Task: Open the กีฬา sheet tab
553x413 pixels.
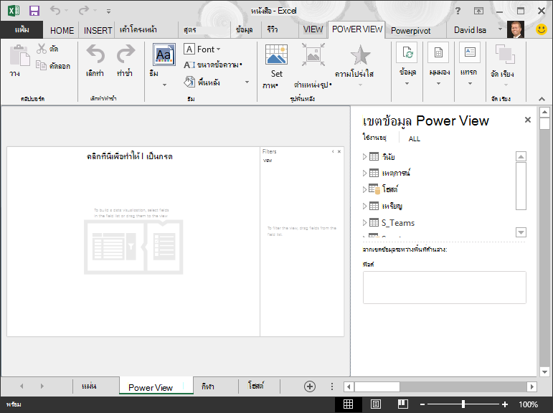Action: (207, 386)
